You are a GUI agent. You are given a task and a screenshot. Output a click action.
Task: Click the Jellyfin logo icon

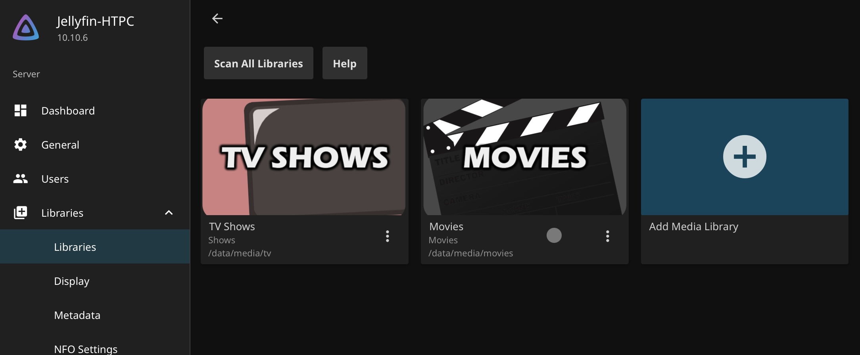(x=26, y=28)
